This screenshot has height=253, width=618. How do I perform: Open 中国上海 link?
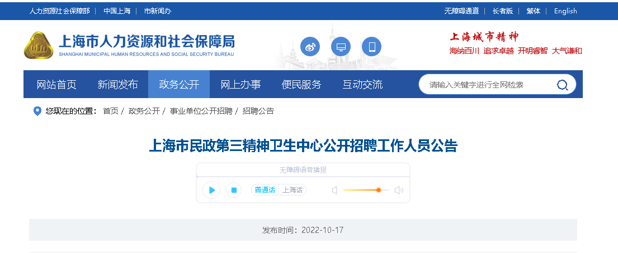point(117,11)
